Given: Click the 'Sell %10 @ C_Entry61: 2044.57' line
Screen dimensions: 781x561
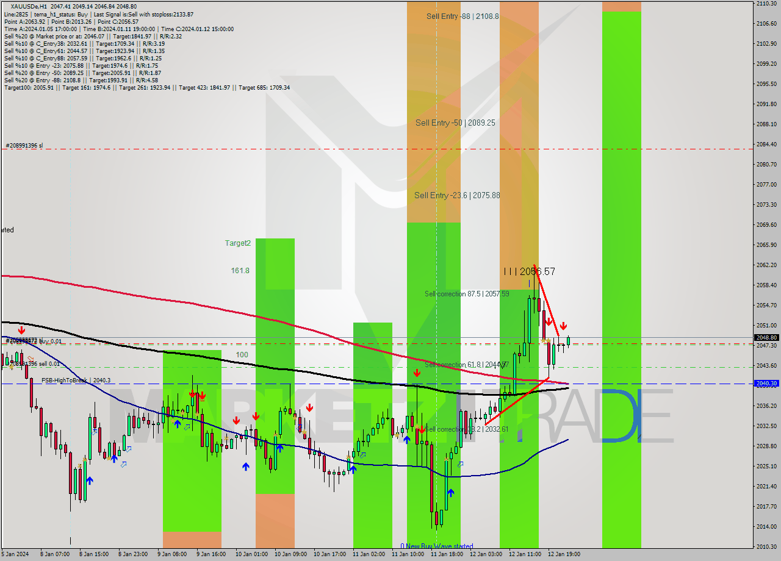Looking at the screenshot, I should click(x=84, y=51).
